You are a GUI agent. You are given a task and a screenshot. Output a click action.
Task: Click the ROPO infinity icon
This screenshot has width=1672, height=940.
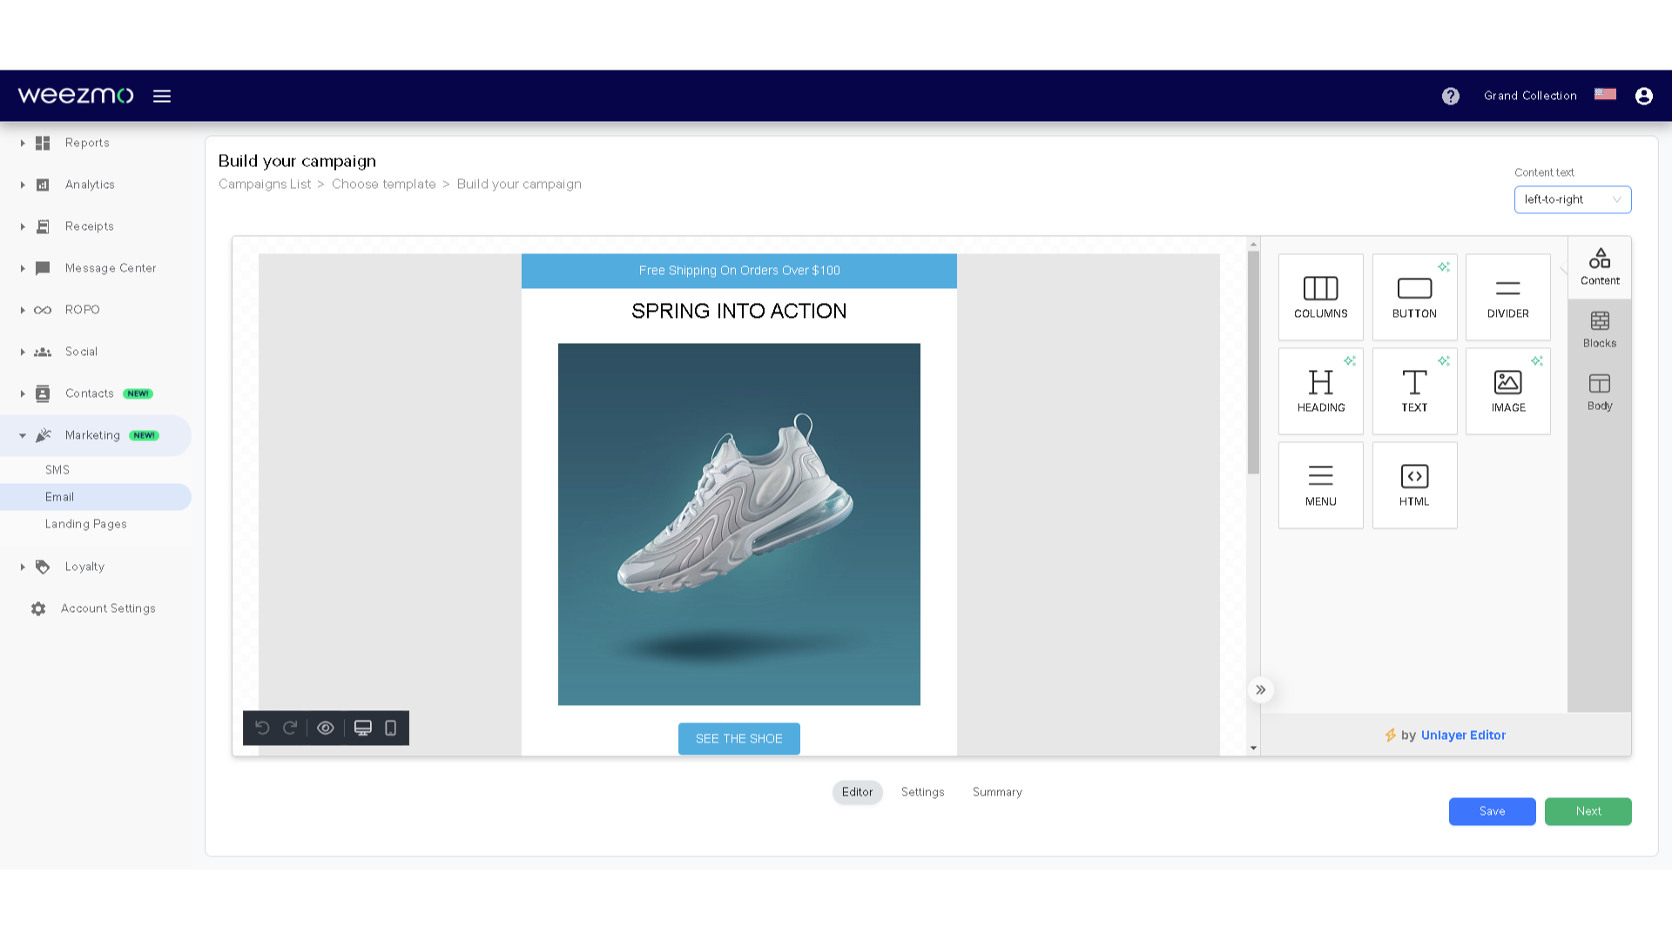pos(43,310)
